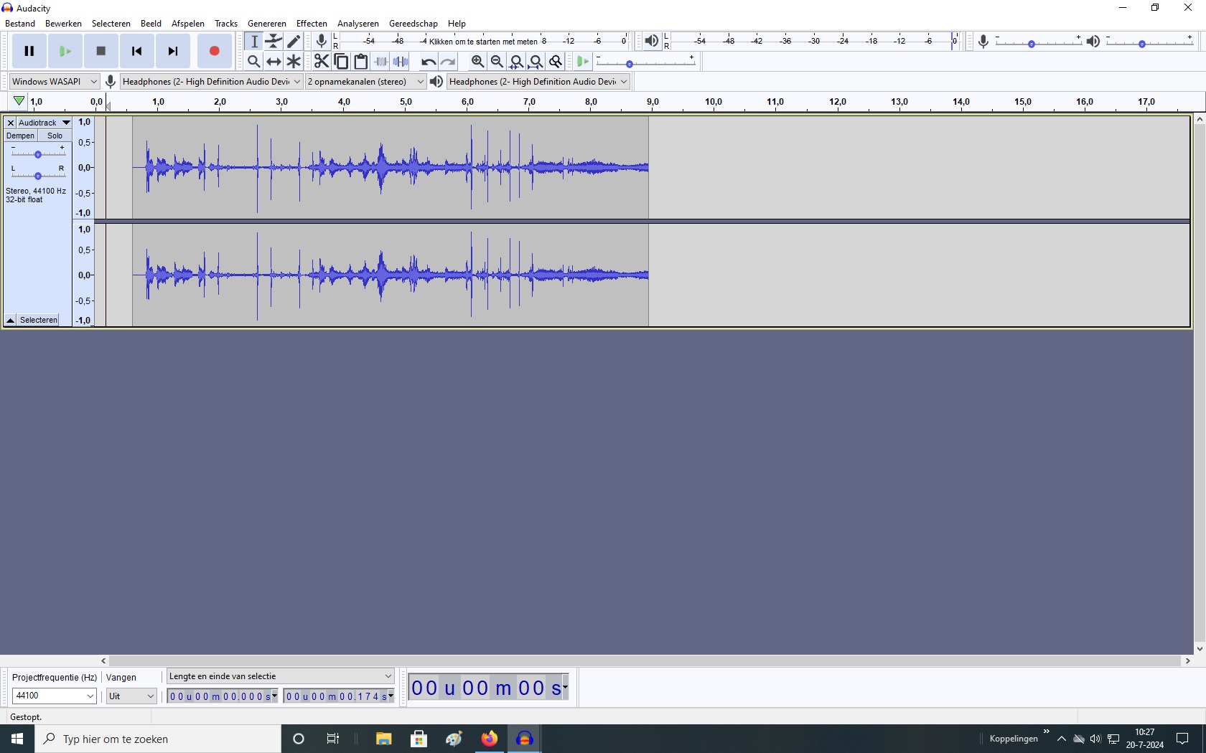This screenshot has width=1206, height=753.
Task: Click the Cut scissors icon
Action: 321,62
